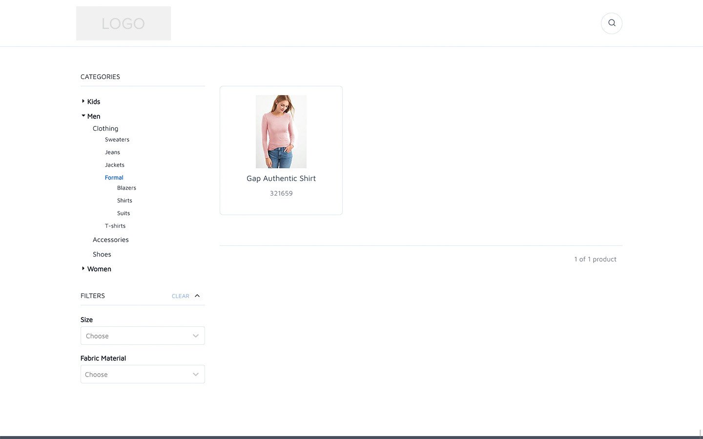Image resolution: width=703 pixels, height=439 pixels.
Task: Click the FILTERS heading
Action: (x=93, y=296)
